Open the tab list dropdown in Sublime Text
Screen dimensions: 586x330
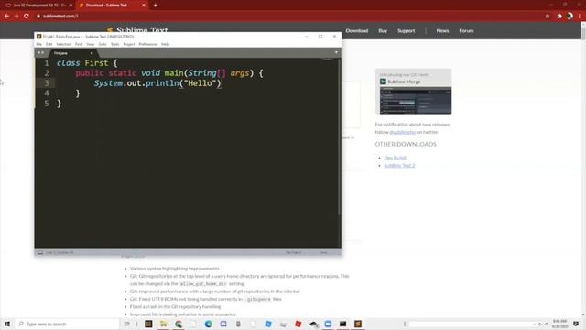pyautogui.click(x=336, y=53)
